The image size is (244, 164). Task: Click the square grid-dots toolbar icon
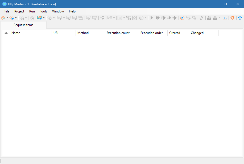coord(120,18)
